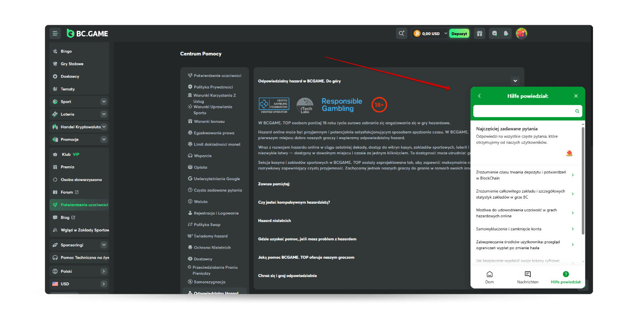Open the Forum external link

click(79, 192)
